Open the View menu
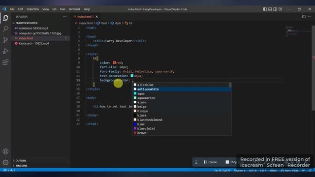Image resolution: width=315 pixels, height=177 pixels. (46, 9)
